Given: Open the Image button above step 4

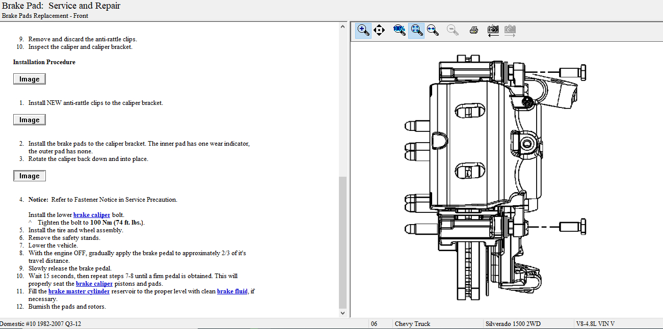Looking at the screenshot, I should point(30,176).
